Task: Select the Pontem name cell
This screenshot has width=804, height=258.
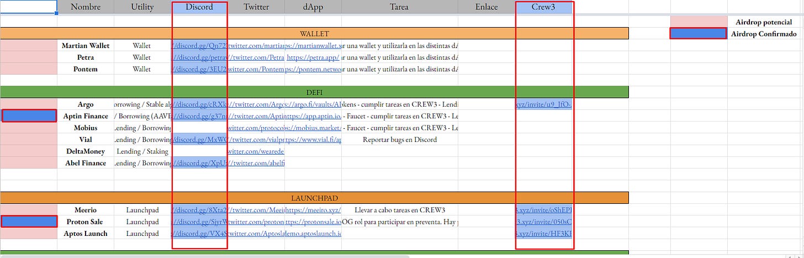Action: (86, 69)
